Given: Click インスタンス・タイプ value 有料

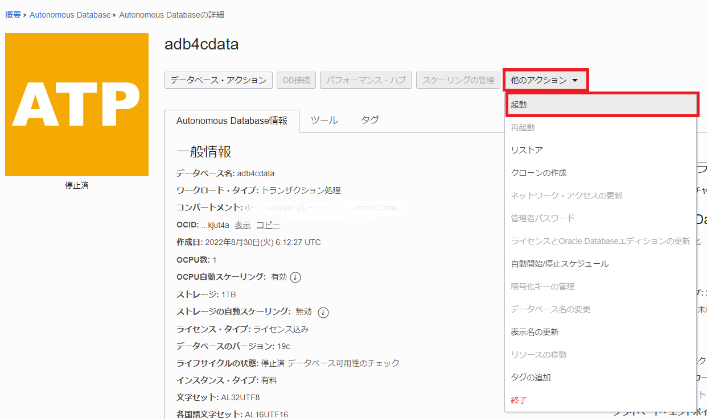Looking at the screenshot, I should (x=269, y=380).
